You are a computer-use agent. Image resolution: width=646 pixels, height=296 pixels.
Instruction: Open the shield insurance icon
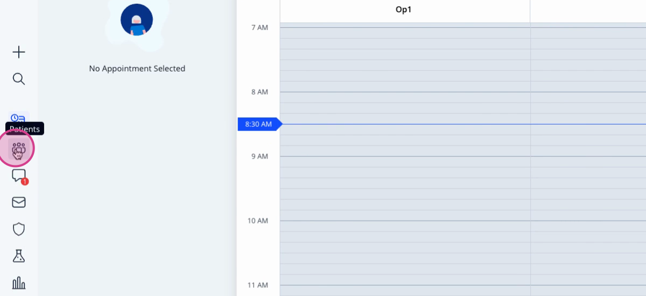19,229
